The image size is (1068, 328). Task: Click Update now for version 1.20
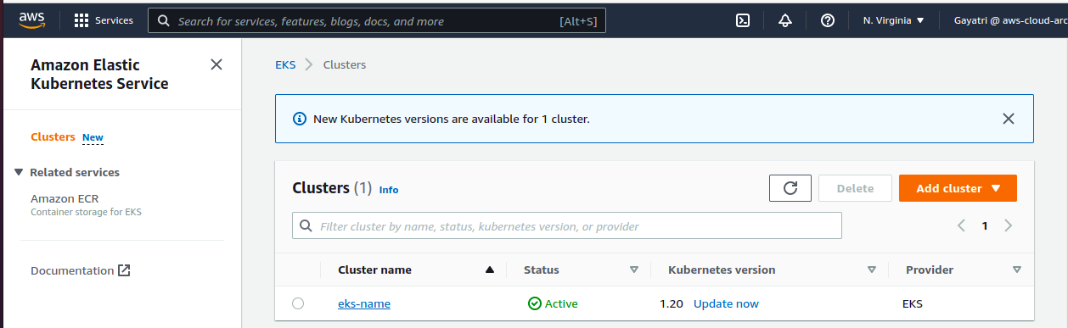[x=726, y=303]
